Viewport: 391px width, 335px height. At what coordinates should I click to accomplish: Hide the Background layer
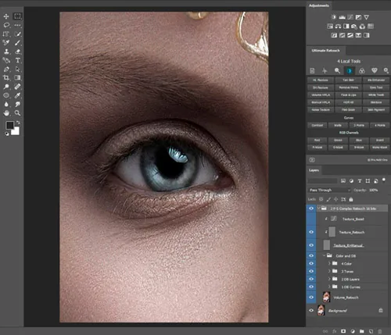[311, 311]
